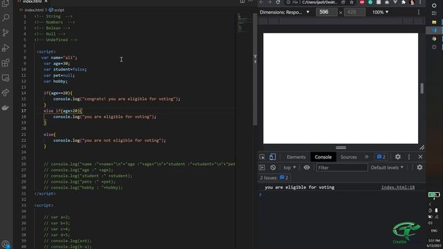Open Run and Debug view icon
The height and width of the screenshot is (249, 443).
coord(6,48)
